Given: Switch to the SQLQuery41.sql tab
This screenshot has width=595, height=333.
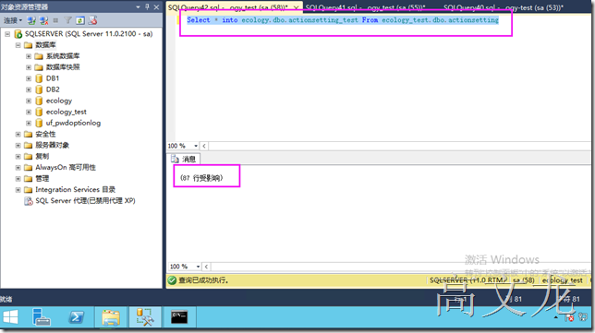Looking at the screenshot, I should tap(366, 7).
